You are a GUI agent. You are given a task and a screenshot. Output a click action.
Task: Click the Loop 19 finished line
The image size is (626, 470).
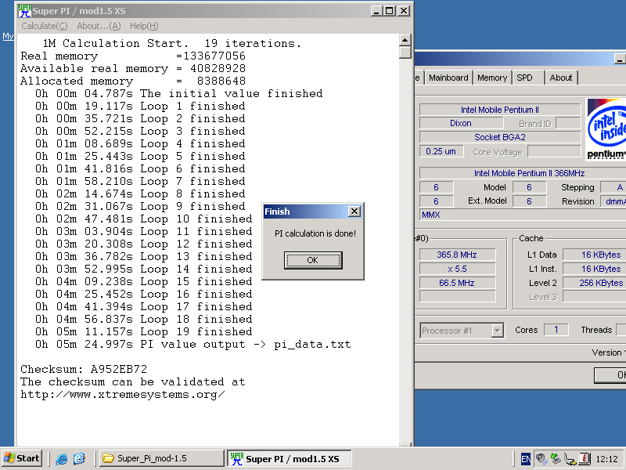(143, 331)
